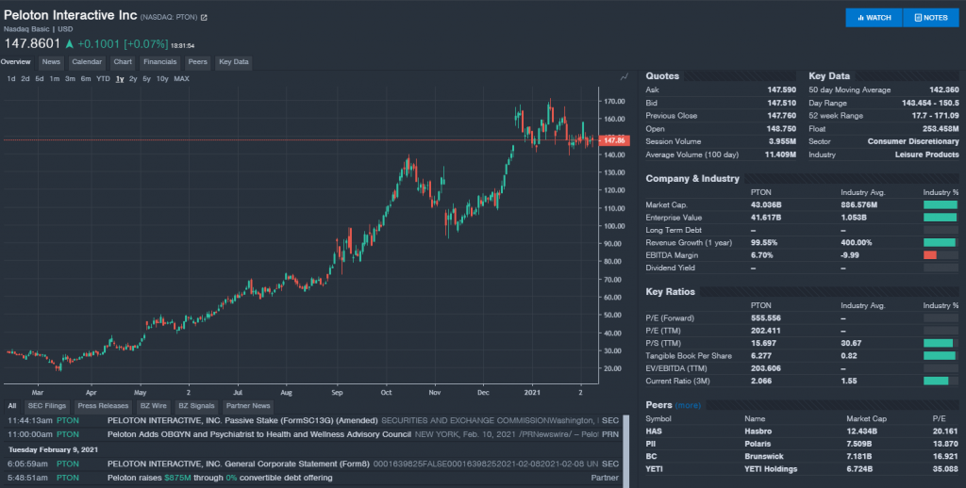Image resolution: width=966 pixels, height=488 pixels.
Task: Open the HAS peer symbol
Action: point(654,431)
